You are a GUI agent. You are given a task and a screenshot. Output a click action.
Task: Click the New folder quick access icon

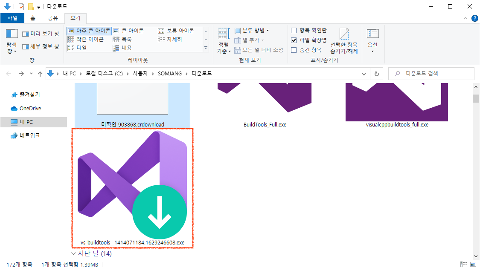[x=31, y=6]
